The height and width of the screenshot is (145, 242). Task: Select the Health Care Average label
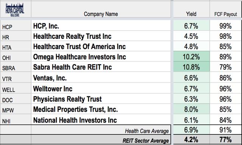click(x=147, y=131)
